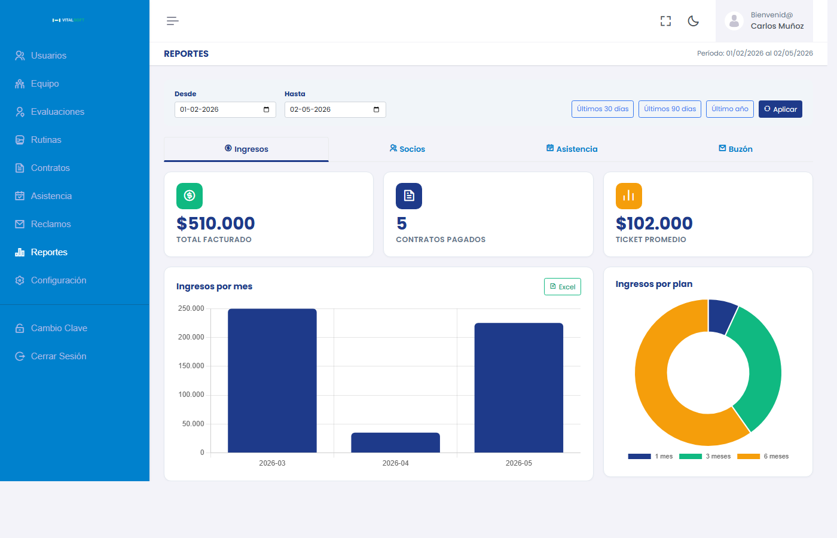Switch to dark mode moon icon

pos(694,21)
